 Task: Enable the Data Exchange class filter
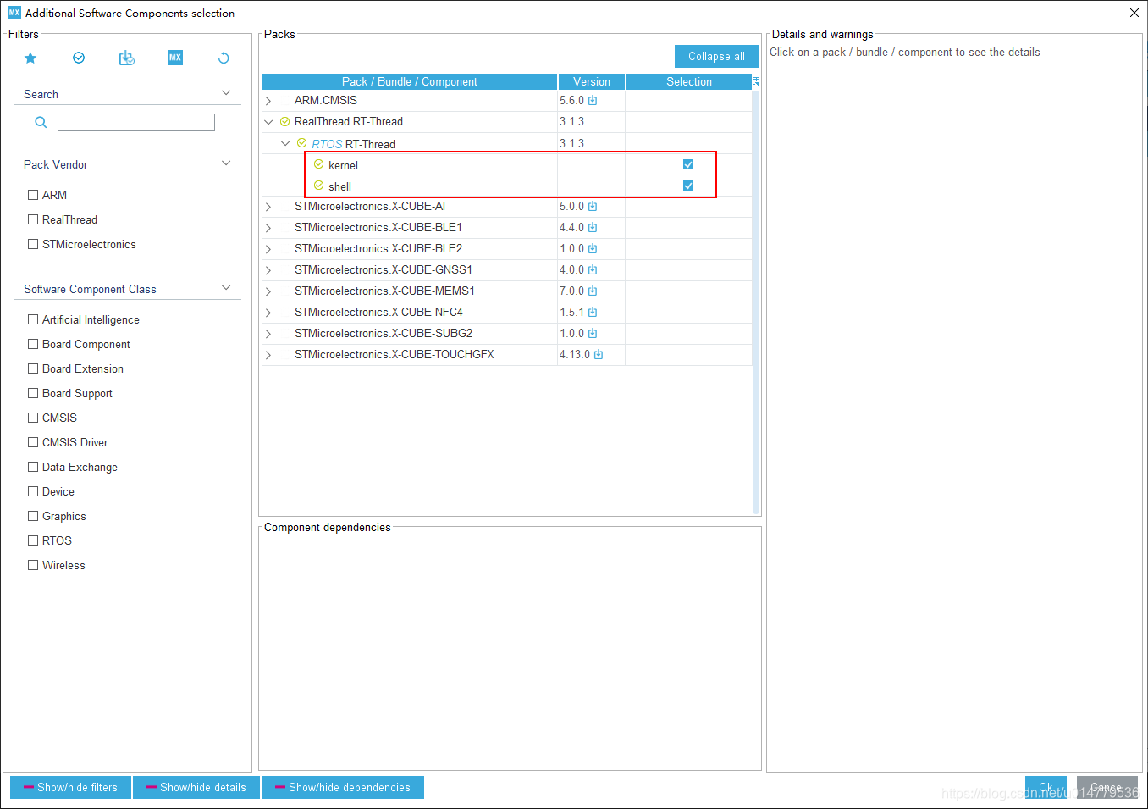[x=33, y=467]
